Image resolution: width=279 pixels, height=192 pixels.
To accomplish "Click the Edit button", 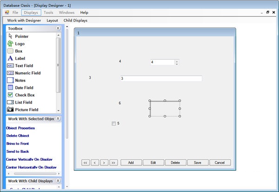I will tap(153, 163).
